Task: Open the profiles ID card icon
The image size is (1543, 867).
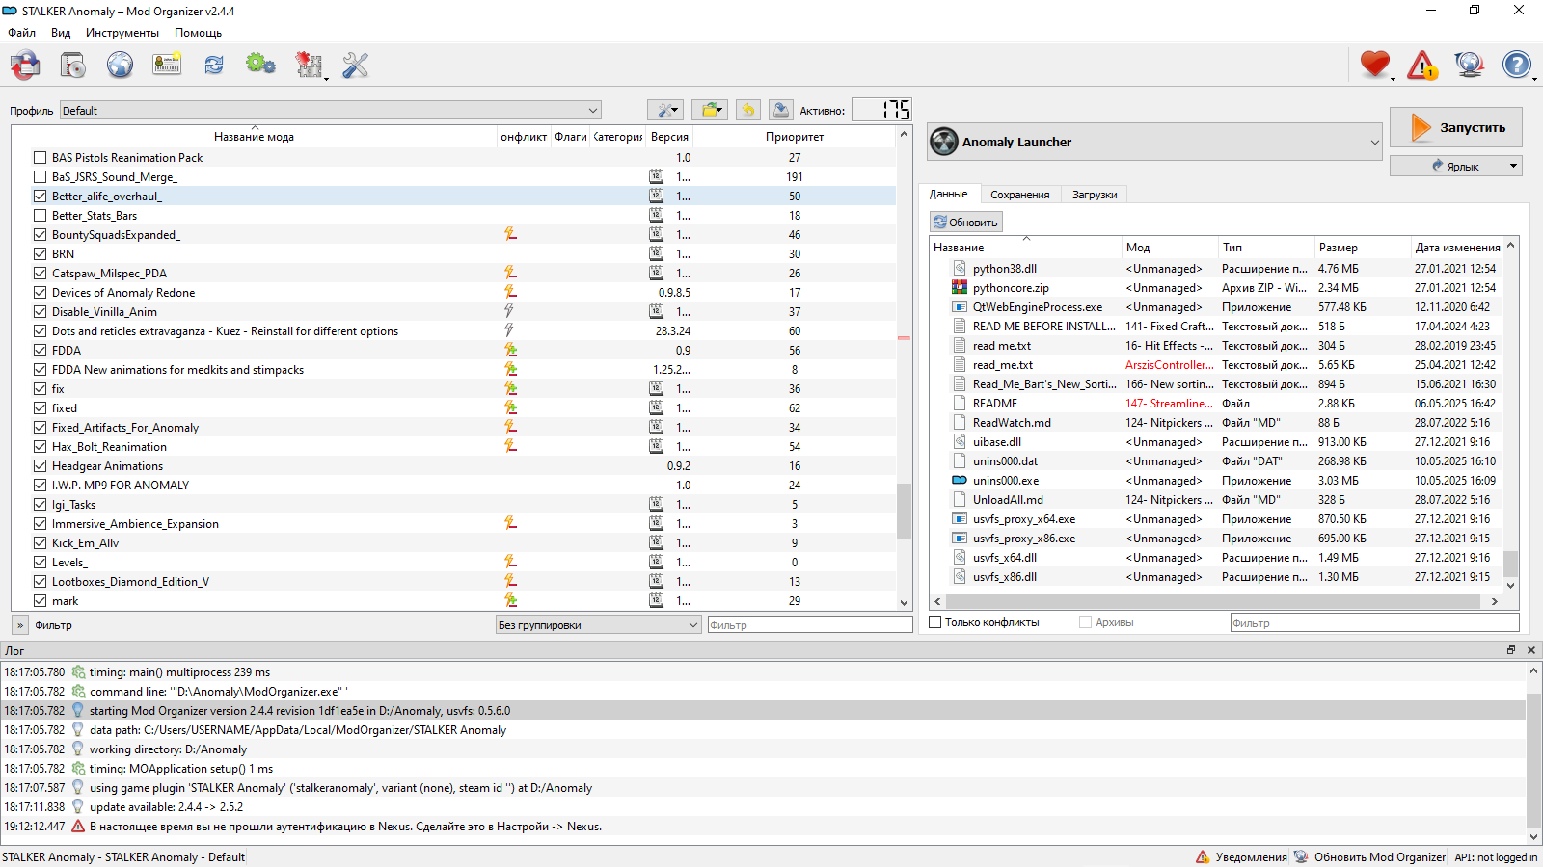Action: pyautogui.click(x=167, y=65)
